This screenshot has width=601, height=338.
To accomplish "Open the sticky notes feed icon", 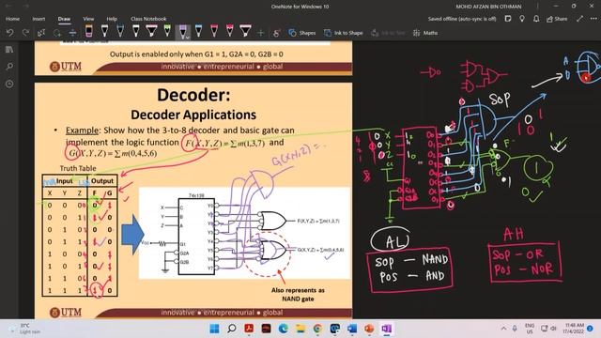I will 508,19.
